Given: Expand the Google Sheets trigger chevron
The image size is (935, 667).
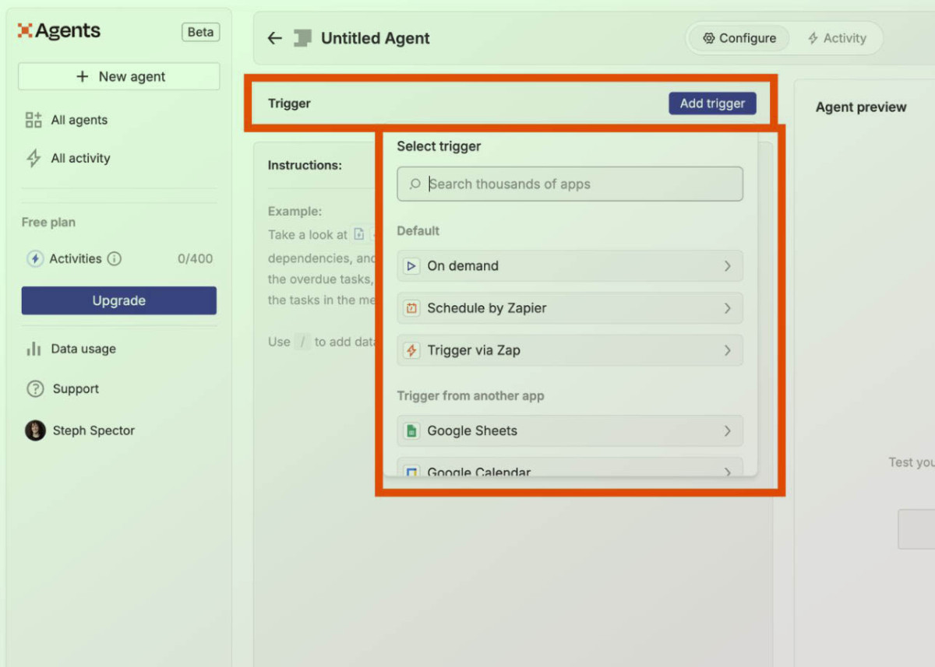Looking at the screenshot, I should click(x=727, y=431).
